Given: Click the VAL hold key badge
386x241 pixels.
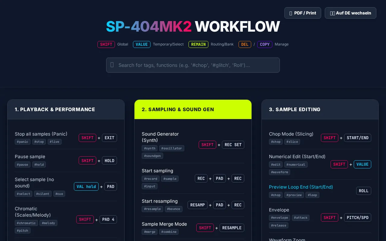Looking at the screenshot, I should (86, 186).
